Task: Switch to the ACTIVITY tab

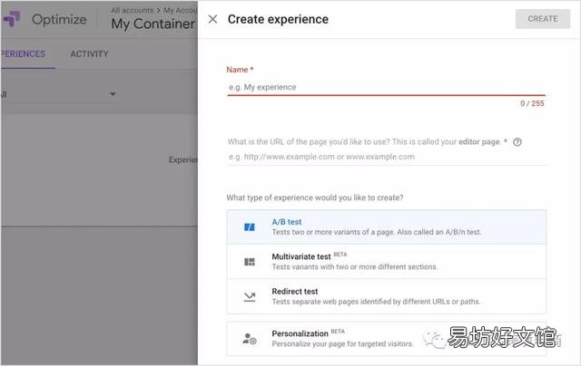Action: [89, 54]
